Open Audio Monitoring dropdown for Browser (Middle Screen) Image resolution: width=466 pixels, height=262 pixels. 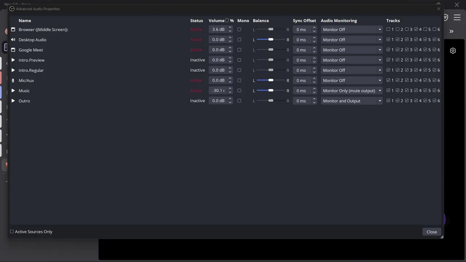click(x=352, y=29)
